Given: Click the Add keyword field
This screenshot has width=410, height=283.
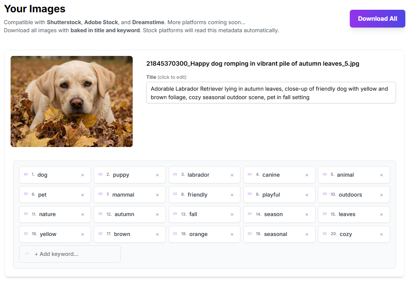Looking at the screenshot, I should pos(70,254).
